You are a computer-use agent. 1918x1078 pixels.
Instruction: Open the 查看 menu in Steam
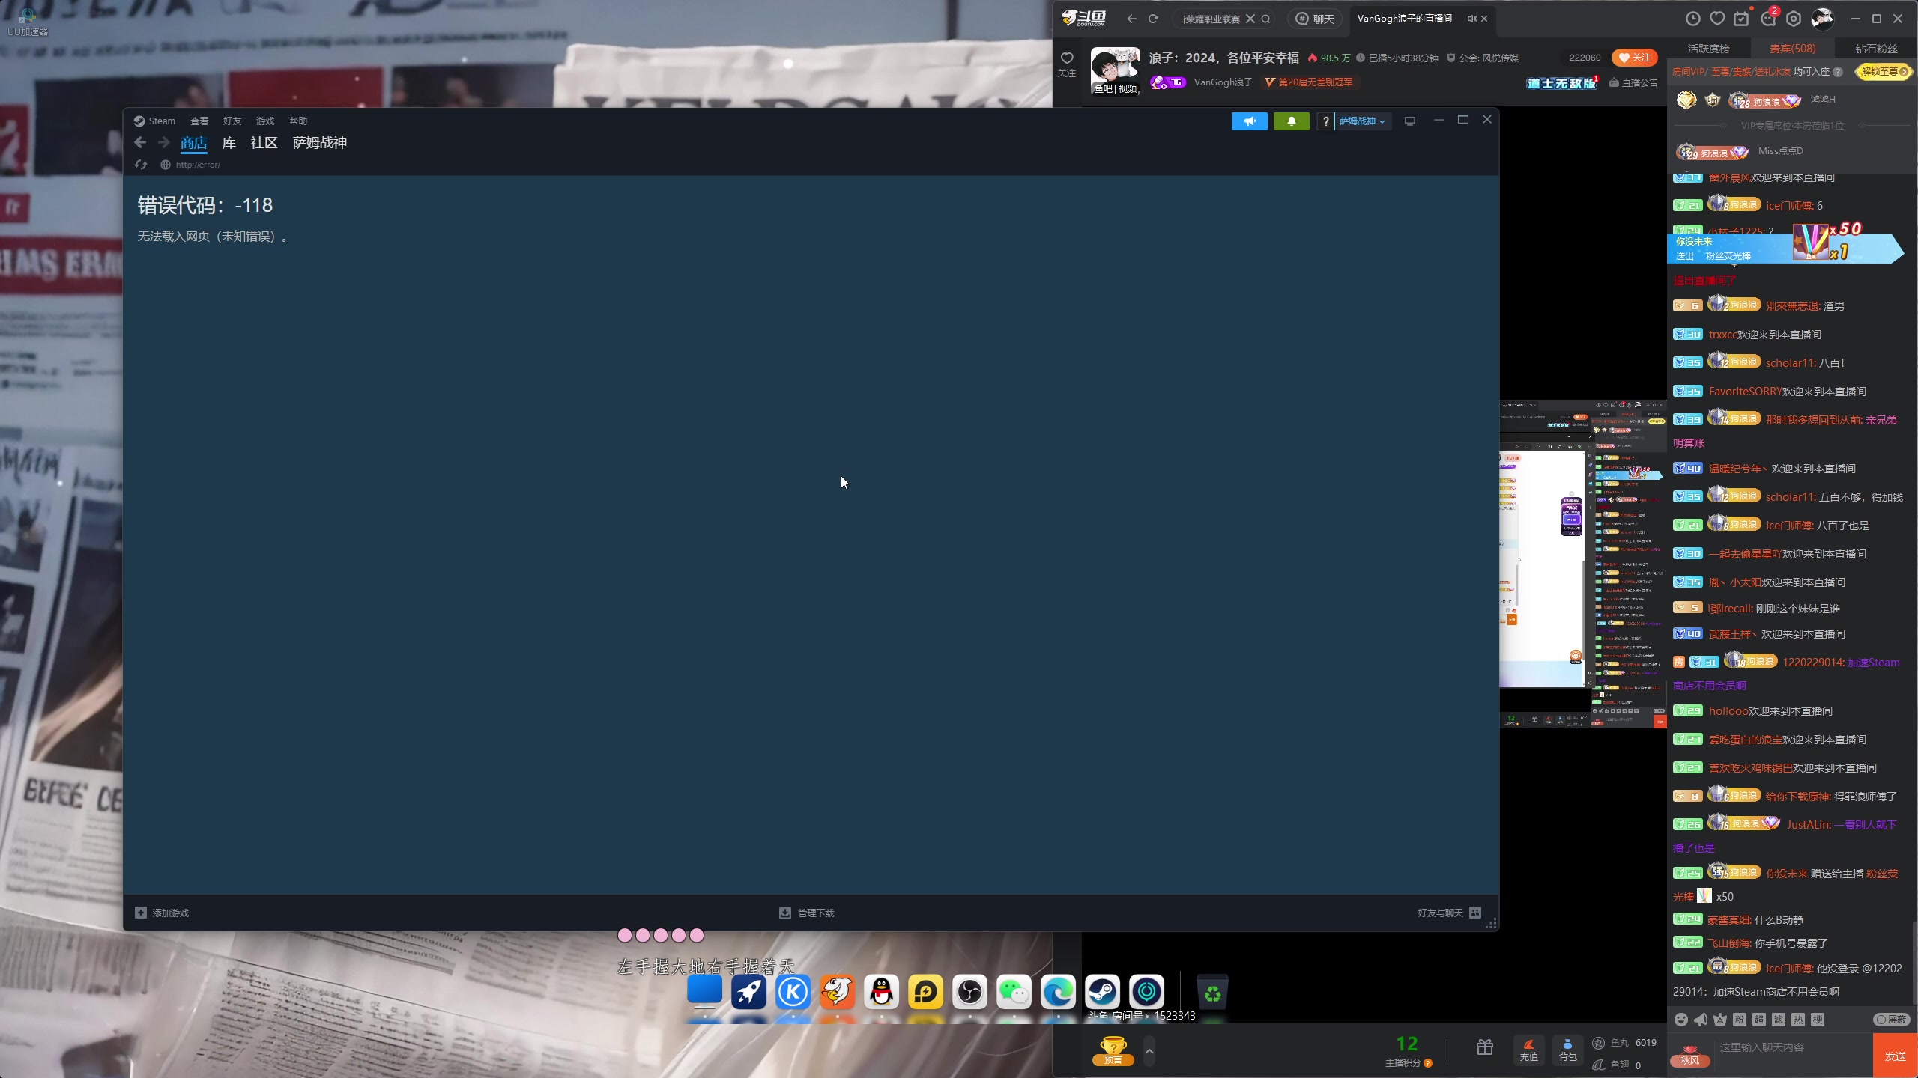tap(199, 121)
